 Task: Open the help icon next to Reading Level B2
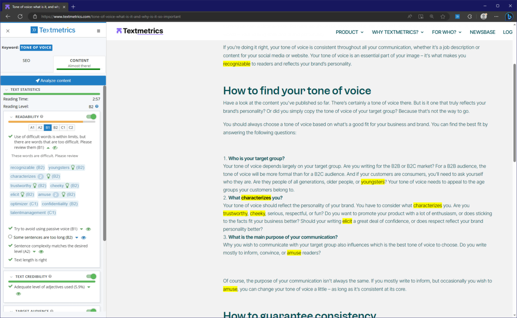click(x=96, y=106)
